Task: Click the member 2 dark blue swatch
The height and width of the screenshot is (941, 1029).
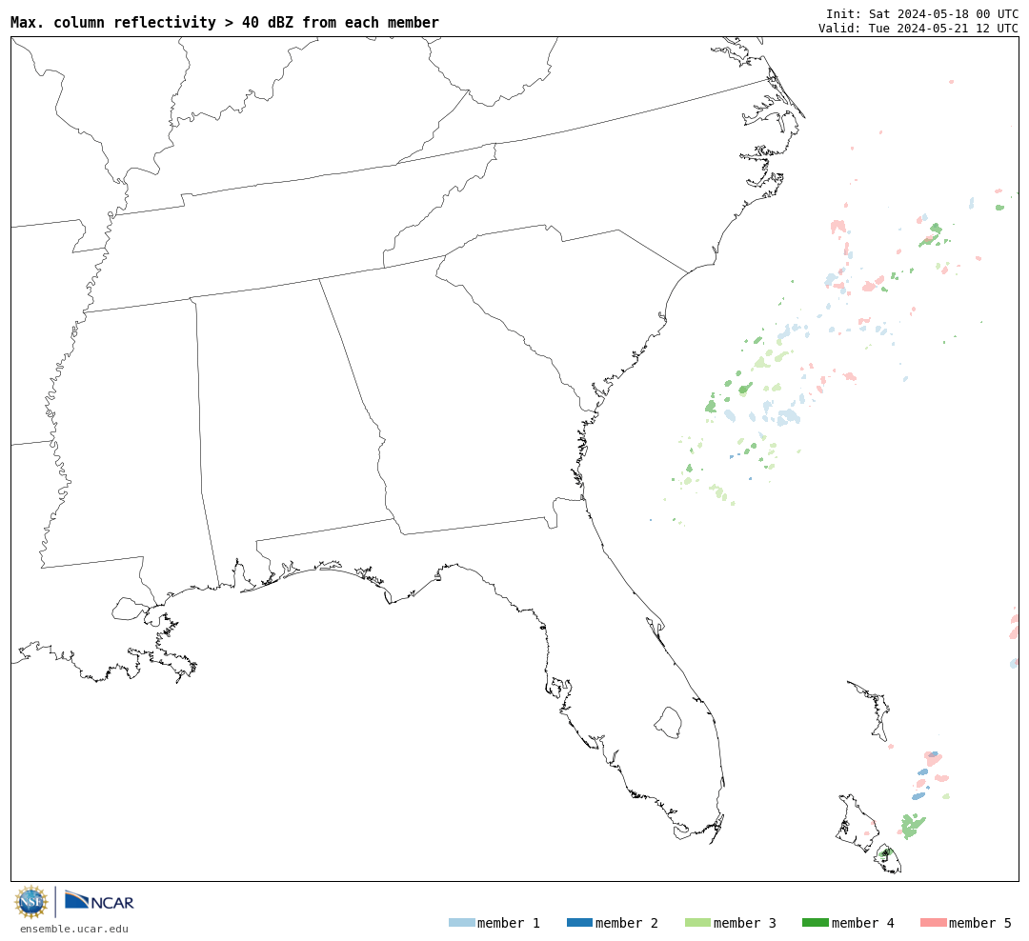Action: [x=579, y=923]
